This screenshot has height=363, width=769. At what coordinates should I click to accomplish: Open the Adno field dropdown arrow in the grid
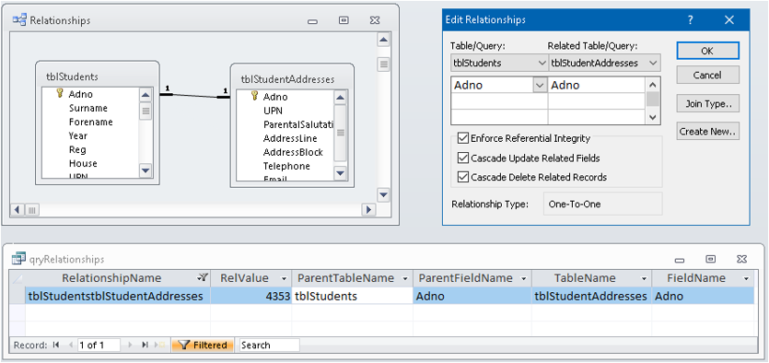(x=540, y=86)
